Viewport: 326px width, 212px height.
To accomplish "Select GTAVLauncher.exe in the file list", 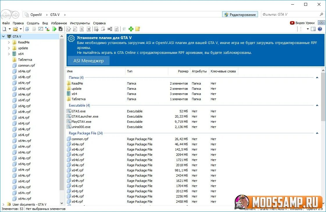I will (85, 116).
